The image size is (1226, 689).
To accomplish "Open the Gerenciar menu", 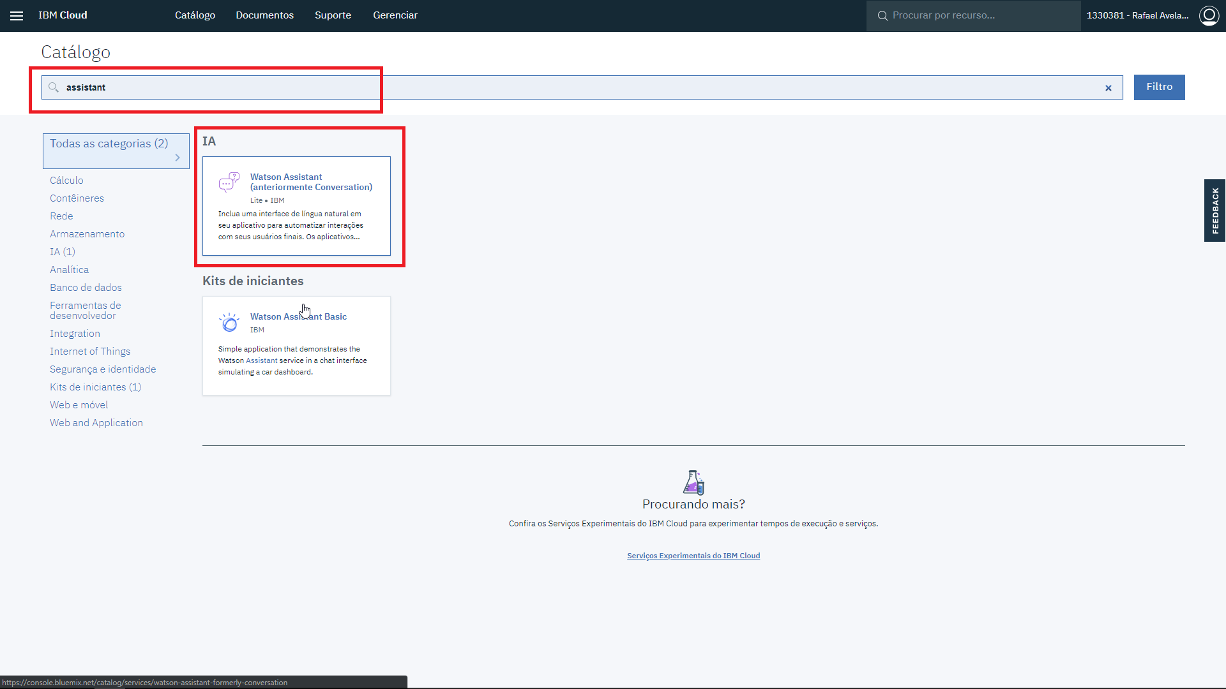I will [395, 15].
